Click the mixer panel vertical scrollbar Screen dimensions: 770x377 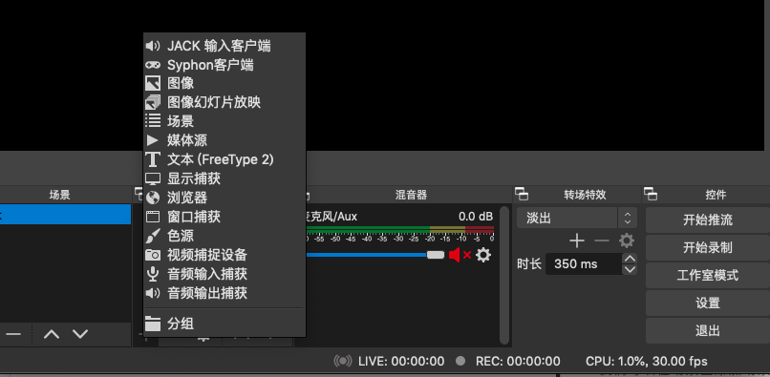[504, 275]
